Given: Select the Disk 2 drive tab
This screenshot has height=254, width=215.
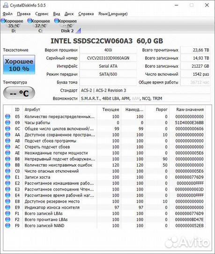Looking at the screenshot, I should pyautogui.click(x=66, y=25).
